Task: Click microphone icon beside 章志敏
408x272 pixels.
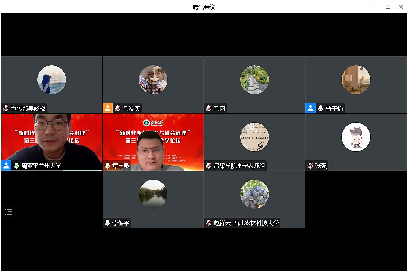Action: [107, 165]
